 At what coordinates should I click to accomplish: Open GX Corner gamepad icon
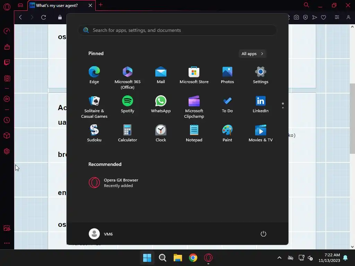(20, 5)
